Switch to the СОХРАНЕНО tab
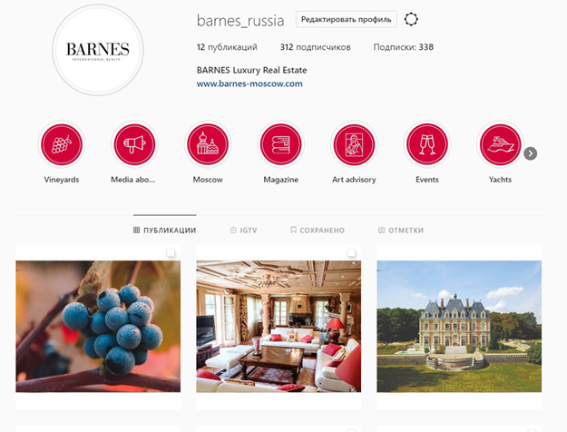The width and height of the screenshot is (567, 432). click(x=318, y=231)
